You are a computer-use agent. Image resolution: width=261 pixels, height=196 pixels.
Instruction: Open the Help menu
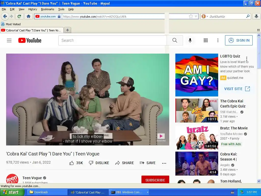tap(71, 9)
